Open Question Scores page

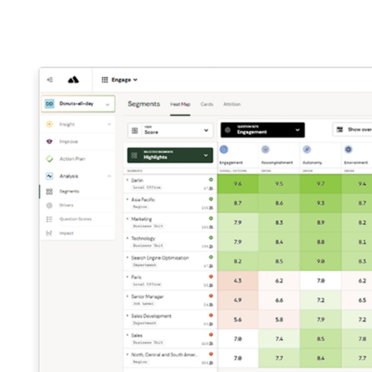click(75, 219)
